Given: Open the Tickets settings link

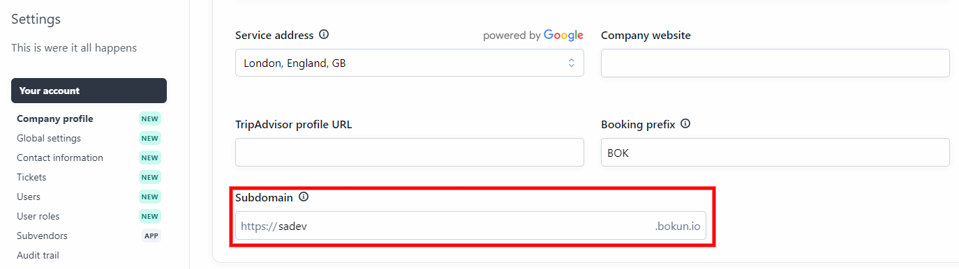Looking at the screenshot, I should [31, 177].
